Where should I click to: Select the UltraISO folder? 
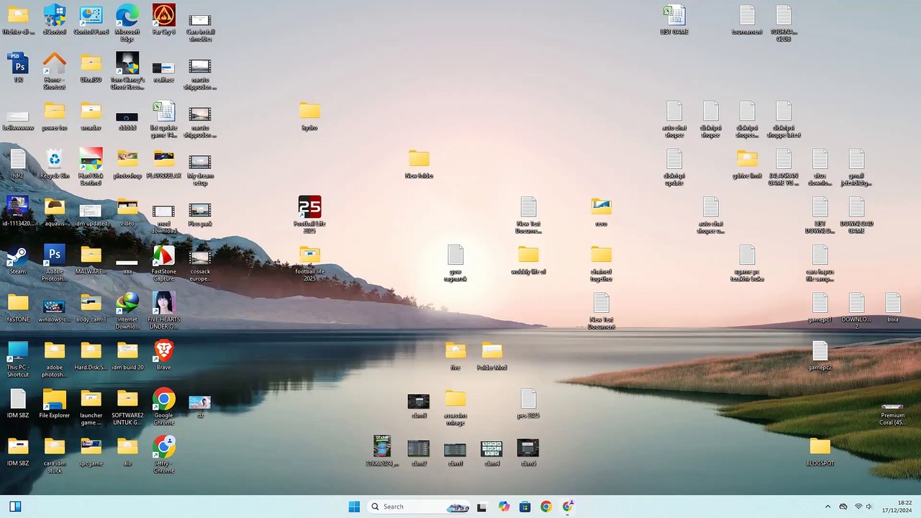click(x=91, y=68)
